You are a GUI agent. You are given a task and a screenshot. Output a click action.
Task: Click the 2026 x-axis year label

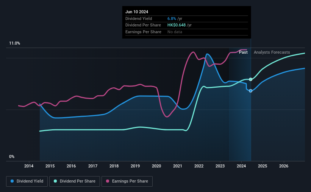click(284, 166)
